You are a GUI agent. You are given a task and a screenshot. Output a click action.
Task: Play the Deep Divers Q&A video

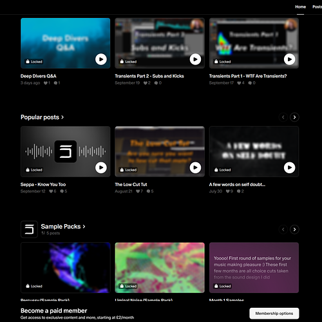(x=101, y=59)
